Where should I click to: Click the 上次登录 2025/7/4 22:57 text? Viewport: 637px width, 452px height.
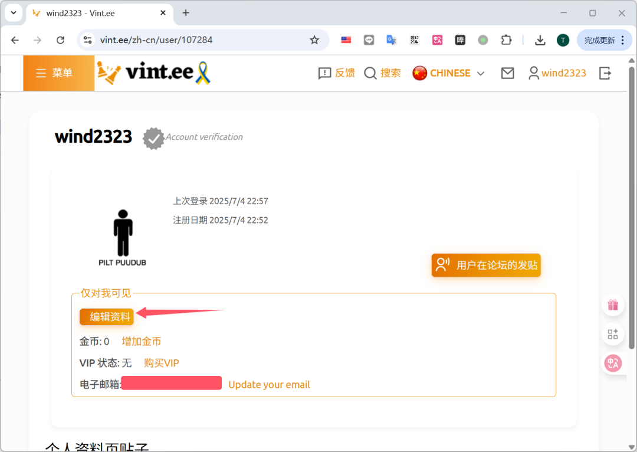(221, 201)
